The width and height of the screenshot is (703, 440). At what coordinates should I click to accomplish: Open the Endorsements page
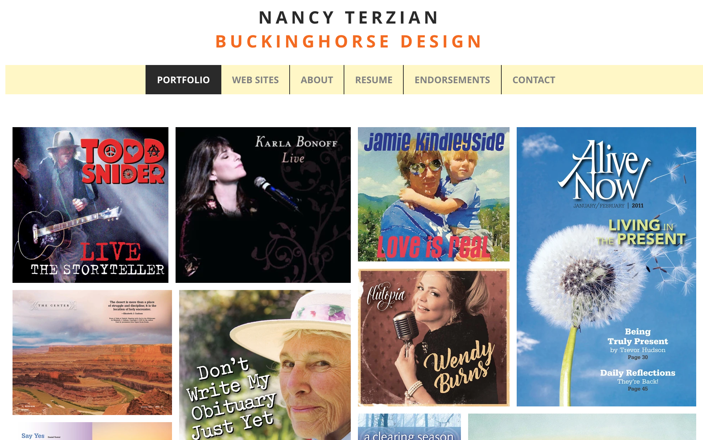[452, 80]
